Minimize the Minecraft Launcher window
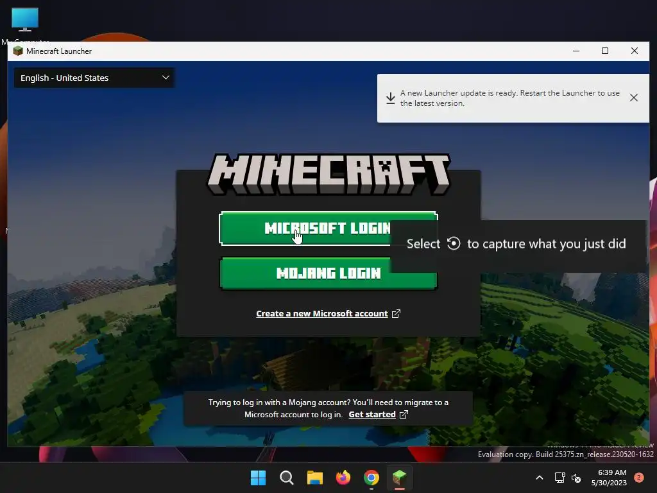Screen dimensions: 657x493 pos(576,51)
